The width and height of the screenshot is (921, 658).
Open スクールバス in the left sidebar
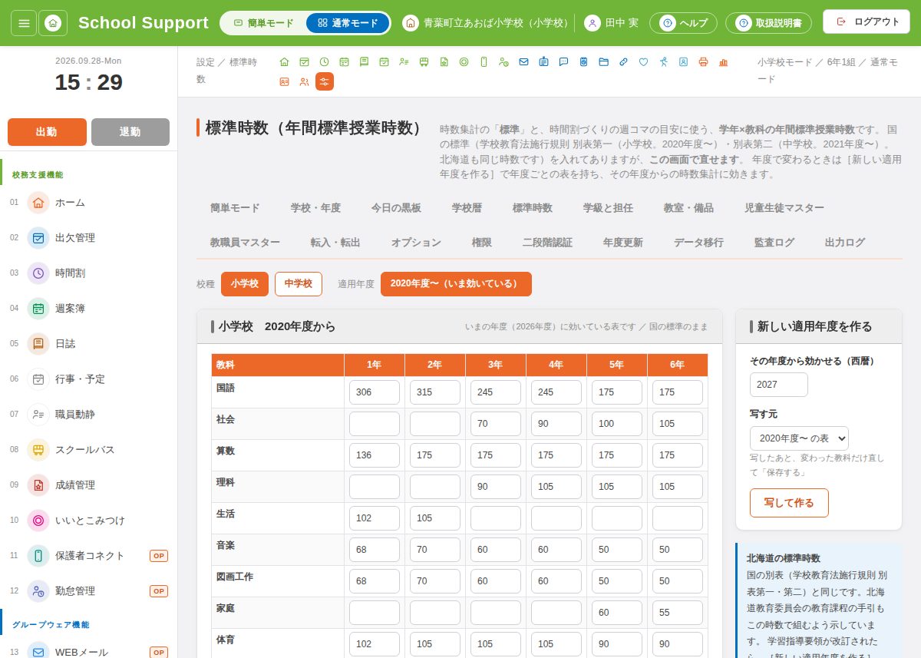tap(89, 450)
